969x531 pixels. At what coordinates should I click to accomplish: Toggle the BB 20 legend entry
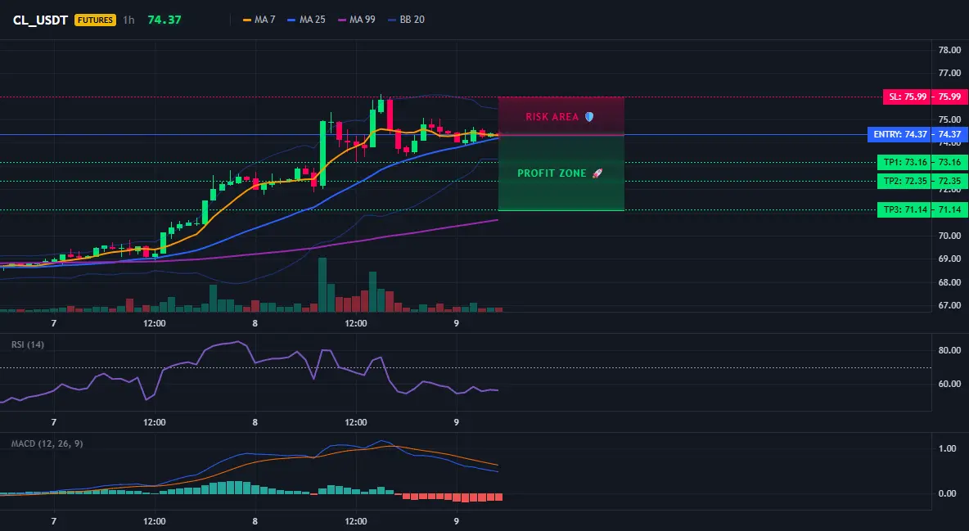point(406,20)
